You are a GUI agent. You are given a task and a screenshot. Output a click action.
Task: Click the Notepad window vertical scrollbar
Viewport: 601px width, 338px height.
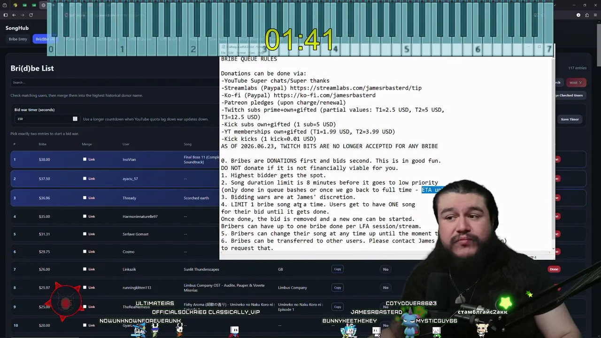[553, 153]
